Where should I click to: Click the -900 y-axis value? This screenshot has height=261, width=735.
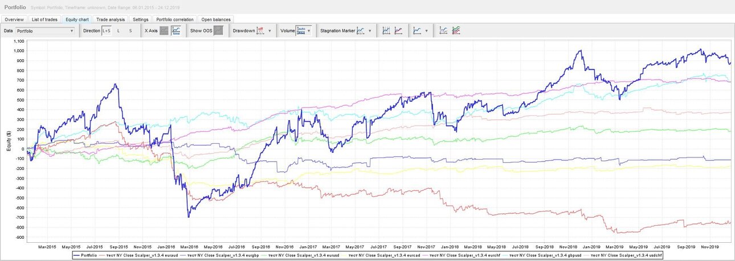tap(19, 237)
